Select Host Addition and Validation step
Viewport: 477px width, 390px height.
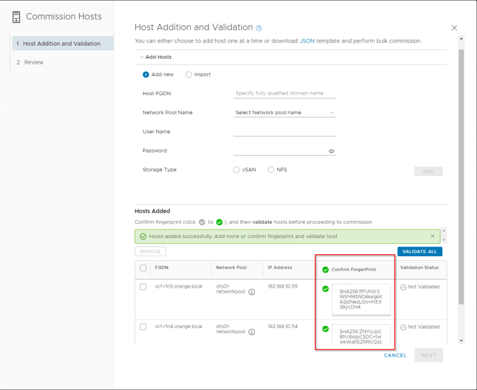pos(61,44)
